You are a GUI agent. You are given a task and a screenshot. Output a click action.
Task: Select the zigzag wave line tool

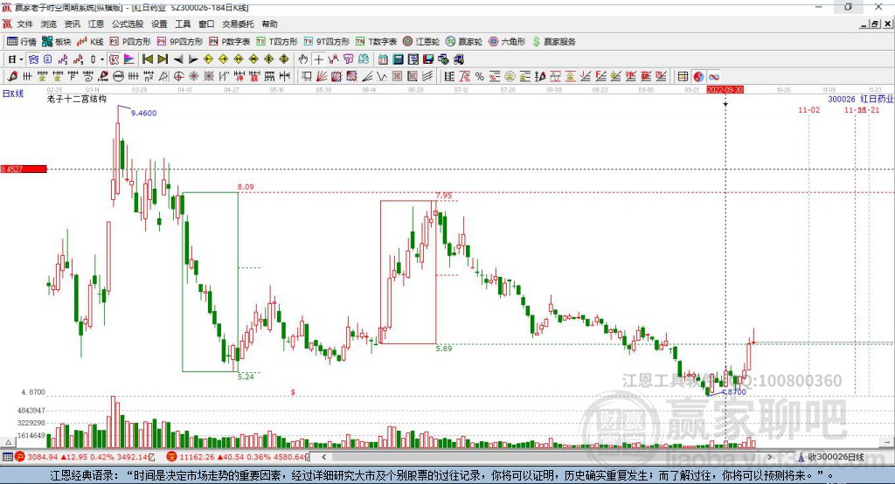tap(383, 77)
